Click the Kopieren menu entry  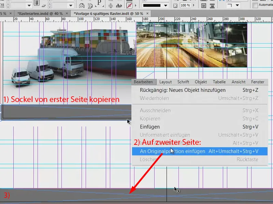pyautogui.click(x=200, y=119)
